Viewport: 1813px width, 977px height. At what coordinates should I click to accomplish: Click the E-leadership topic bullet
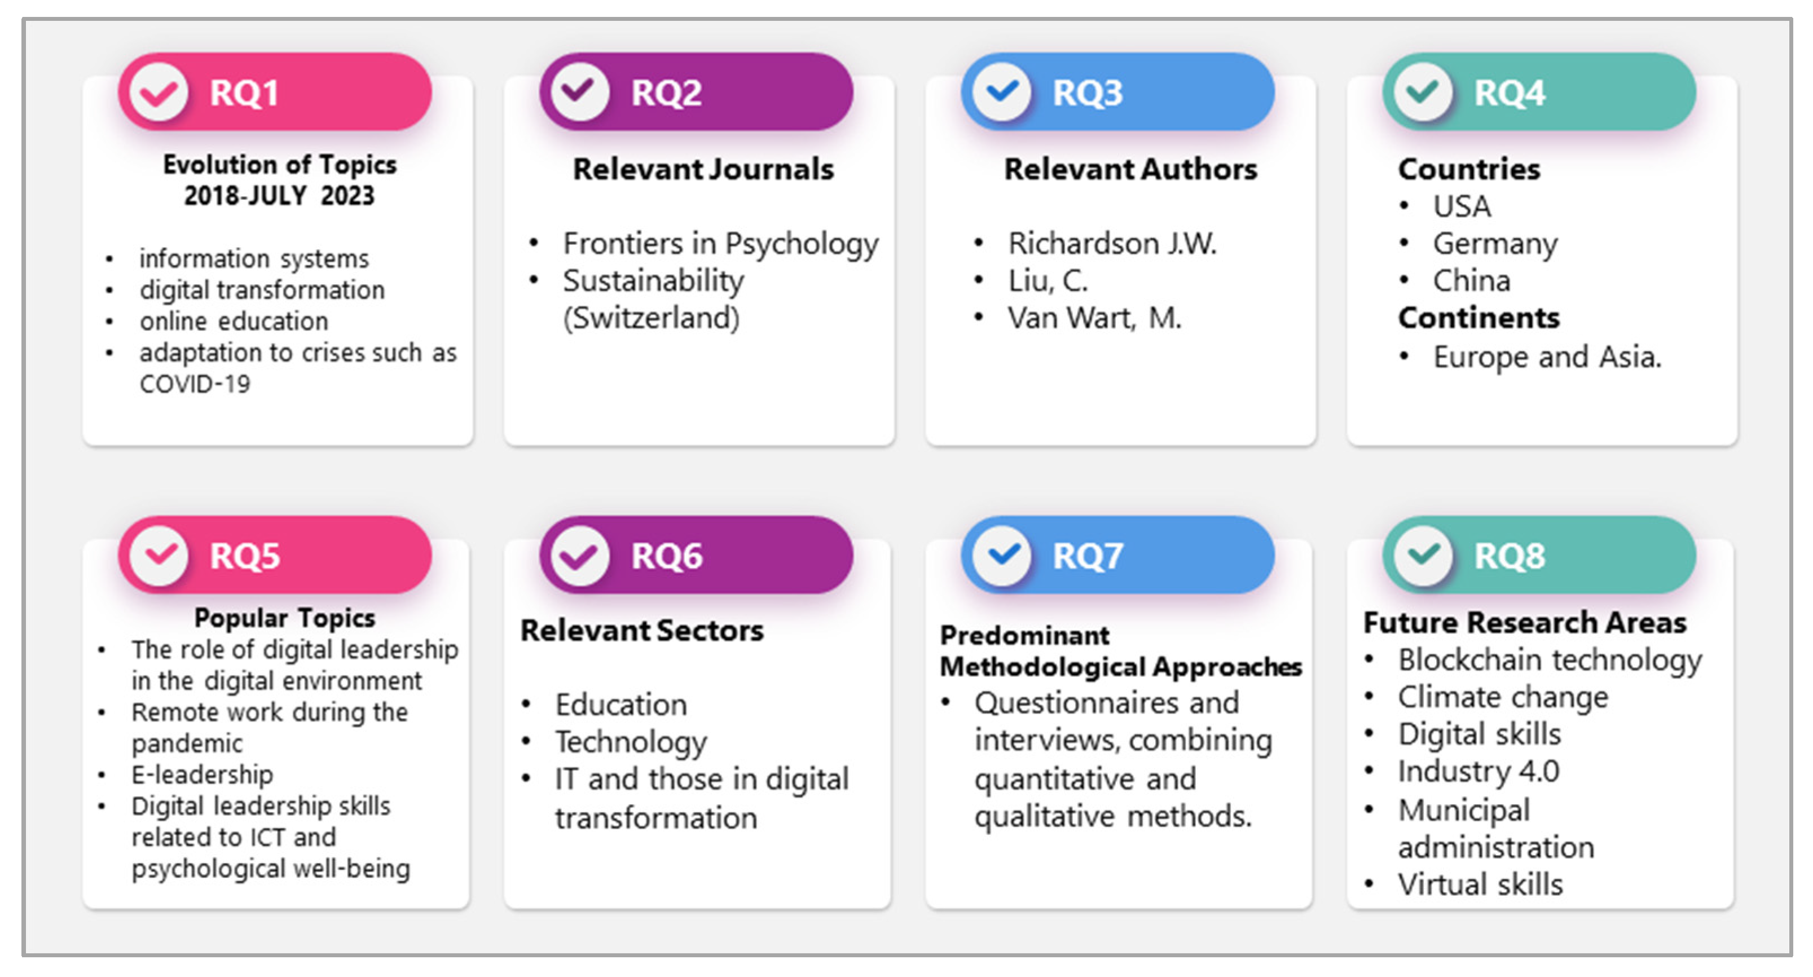tap(202, 774)
